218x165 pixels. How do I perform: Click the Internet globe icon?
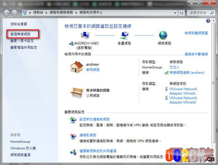point(163,35)
